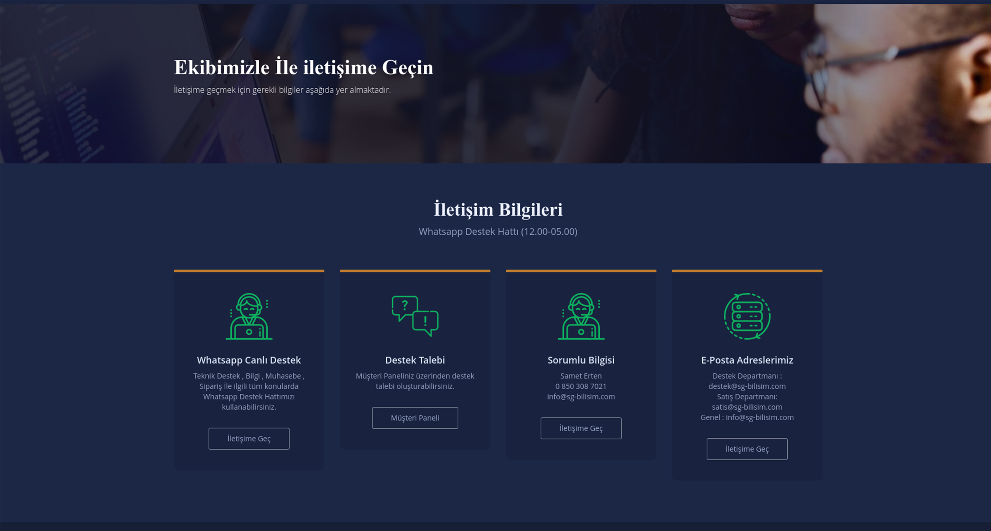Click the İletişim Bilgileri section heading
The height and width of the screenshot is (531, 991).
tap(498, 210)
